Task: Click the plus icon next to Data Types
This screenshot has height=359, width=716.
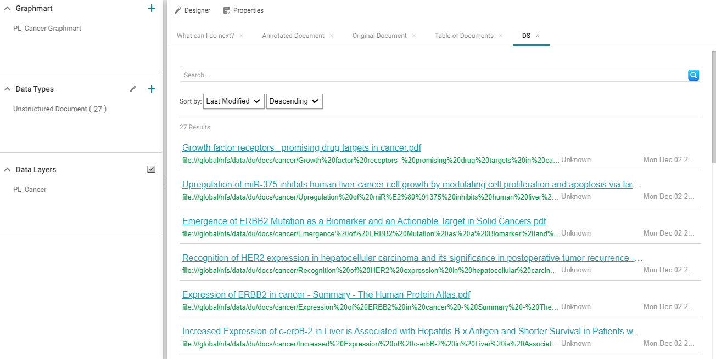Action: point(152,89)
